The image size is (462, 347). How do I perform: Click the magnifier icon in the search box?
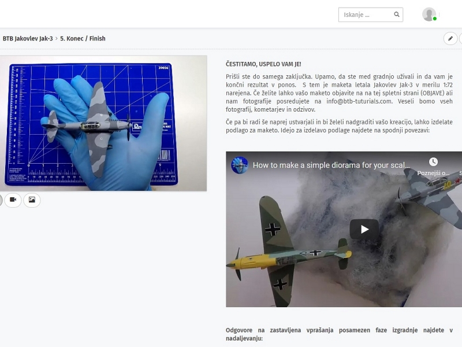point(397,15)
